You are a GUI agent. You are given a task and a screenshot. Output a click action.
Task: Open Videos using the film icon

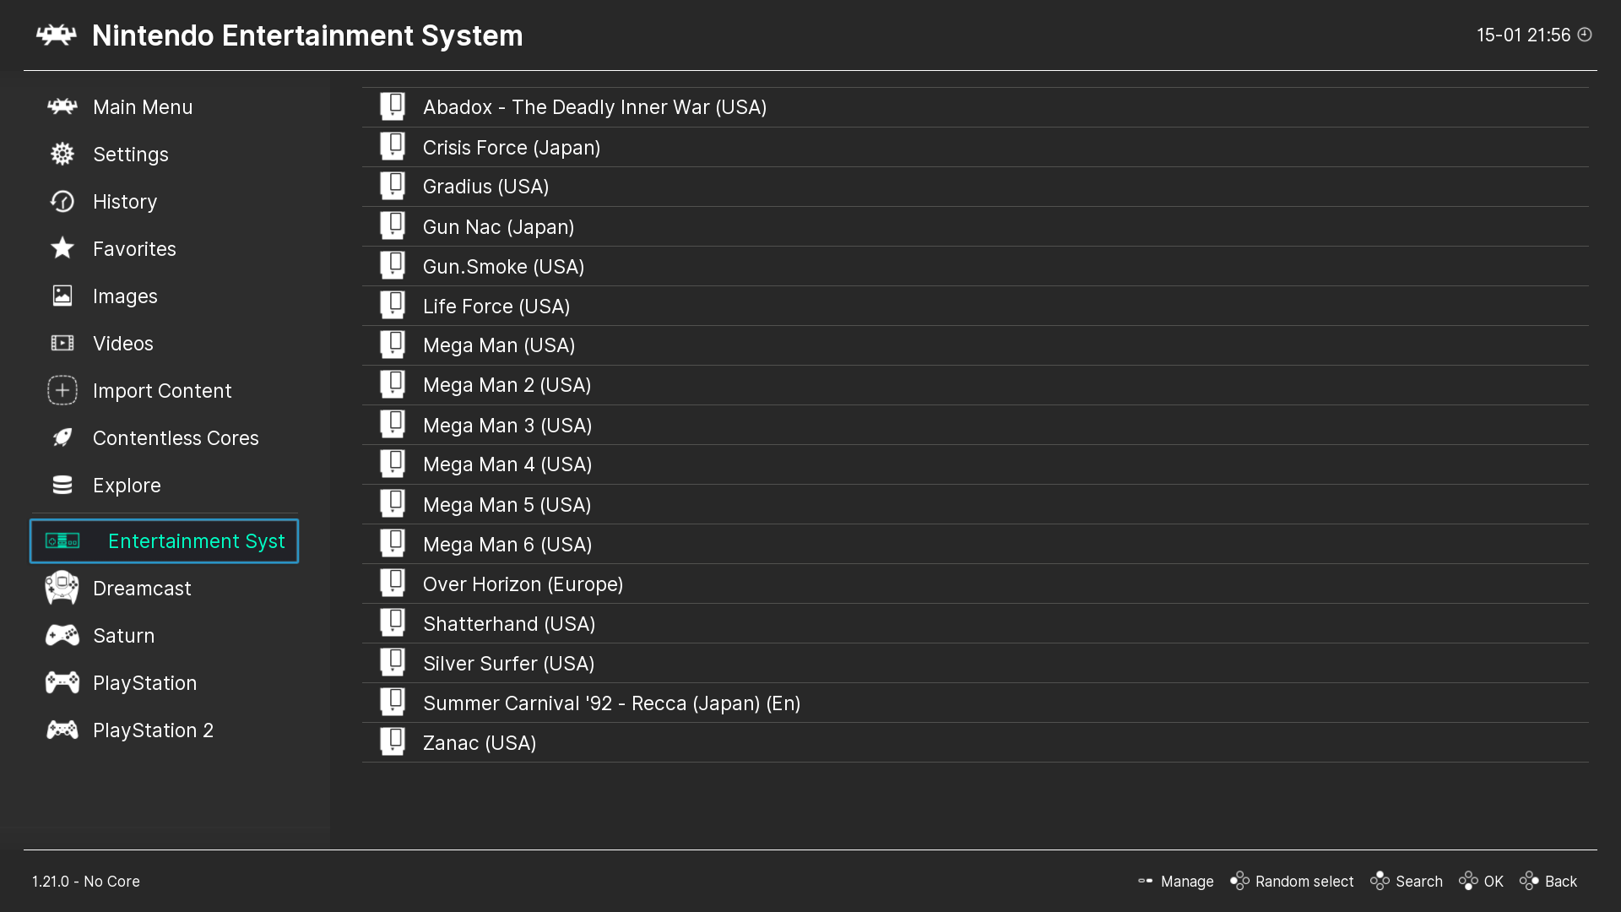[x=62, y=343]
